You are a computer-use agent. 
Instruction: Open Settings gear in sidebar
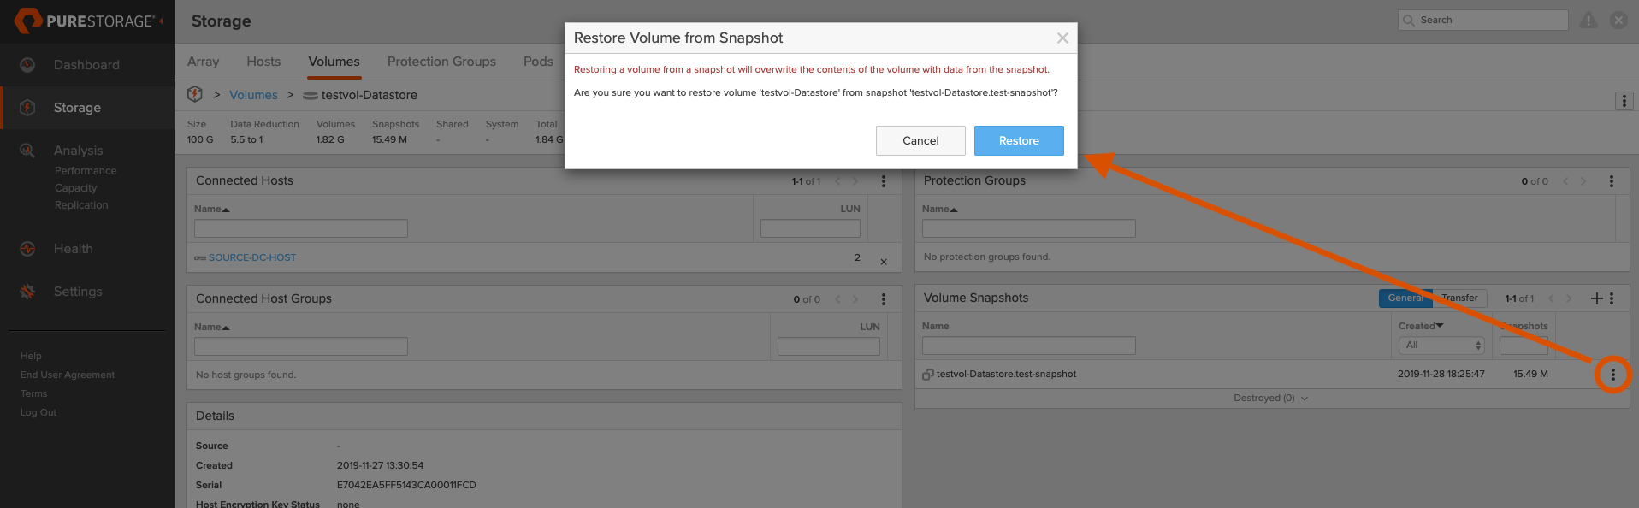27,292
